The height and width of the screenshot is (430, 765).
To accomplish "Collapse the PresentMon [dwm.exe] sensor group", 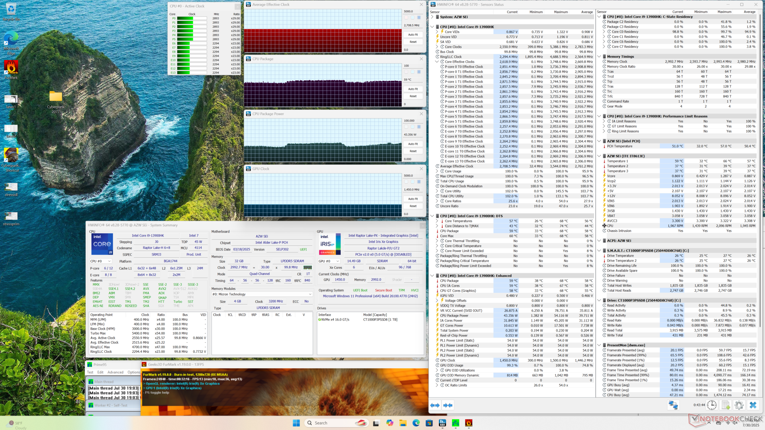I will 599,345.
